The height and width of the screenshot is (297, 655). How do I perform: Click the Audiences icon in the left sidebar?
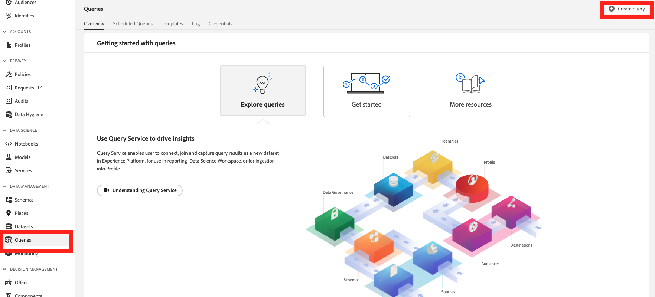(x=9, y=3)
